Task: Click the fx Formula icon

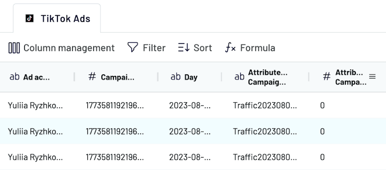Action: 230,48
